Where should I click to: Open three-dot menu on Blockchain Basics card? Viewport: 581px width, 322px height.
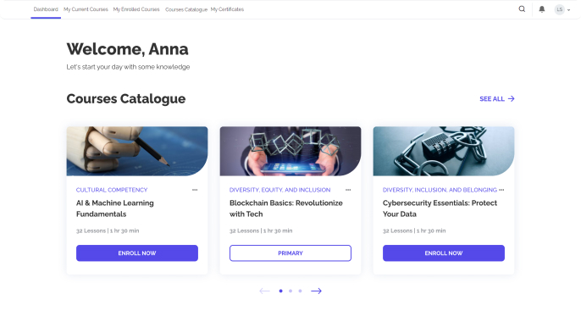tap(348, 190)
